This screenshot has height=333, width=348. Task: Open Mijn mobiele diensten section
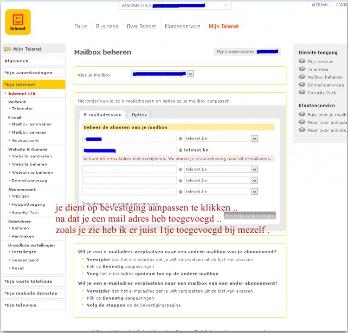[34, 293]
